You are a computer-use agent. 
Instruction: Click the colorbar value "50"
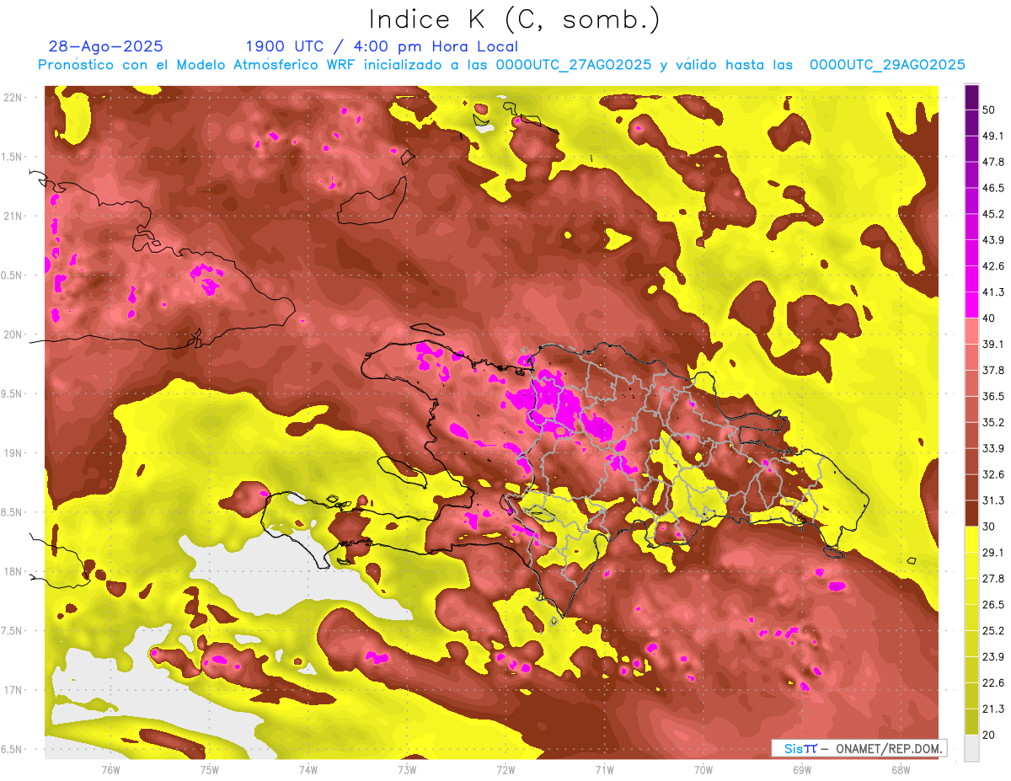[x=989, y=110]
